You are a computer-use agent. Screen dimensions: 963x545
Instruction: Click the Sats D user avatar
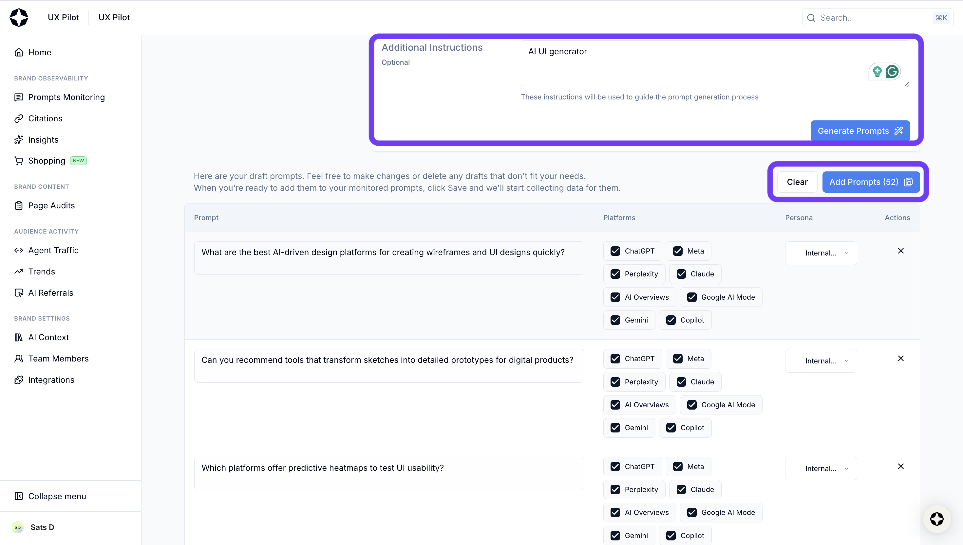point(18,527)
